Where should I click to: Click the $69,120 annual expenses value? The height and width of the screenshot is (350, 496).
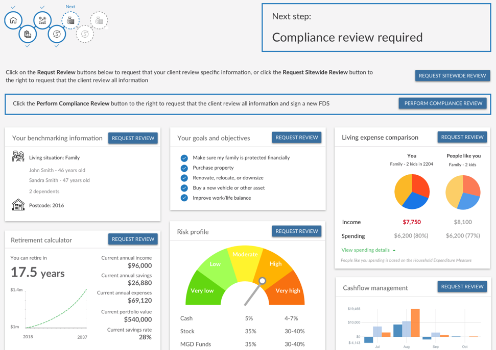(x=139, y=301)
